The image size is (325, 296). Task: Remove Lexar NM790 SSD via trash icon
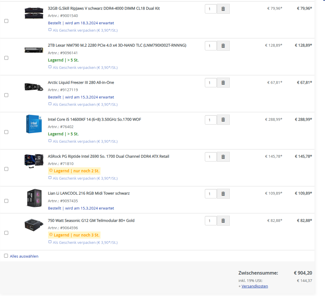[x=223, y=46]
